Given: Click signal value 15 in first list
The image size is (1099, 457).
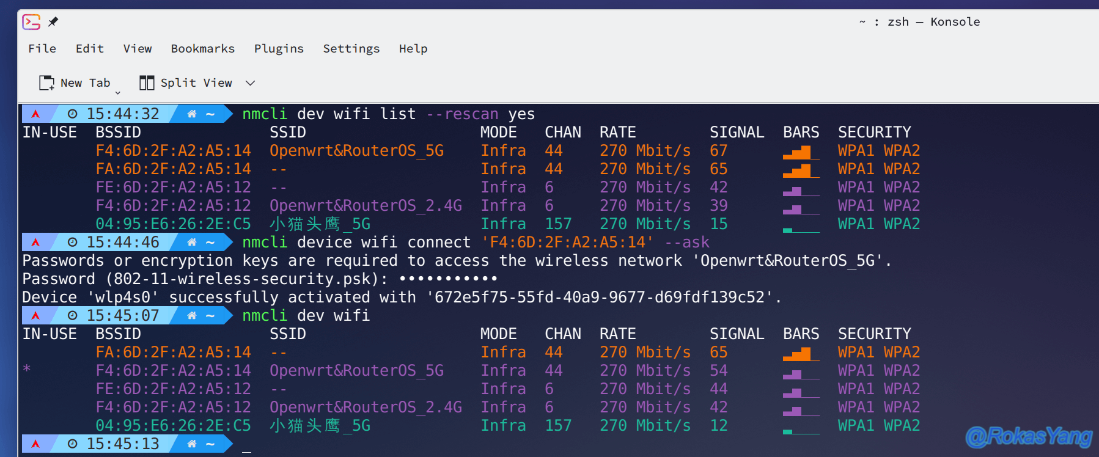Looking at the screenshot, I should [719, 224].
